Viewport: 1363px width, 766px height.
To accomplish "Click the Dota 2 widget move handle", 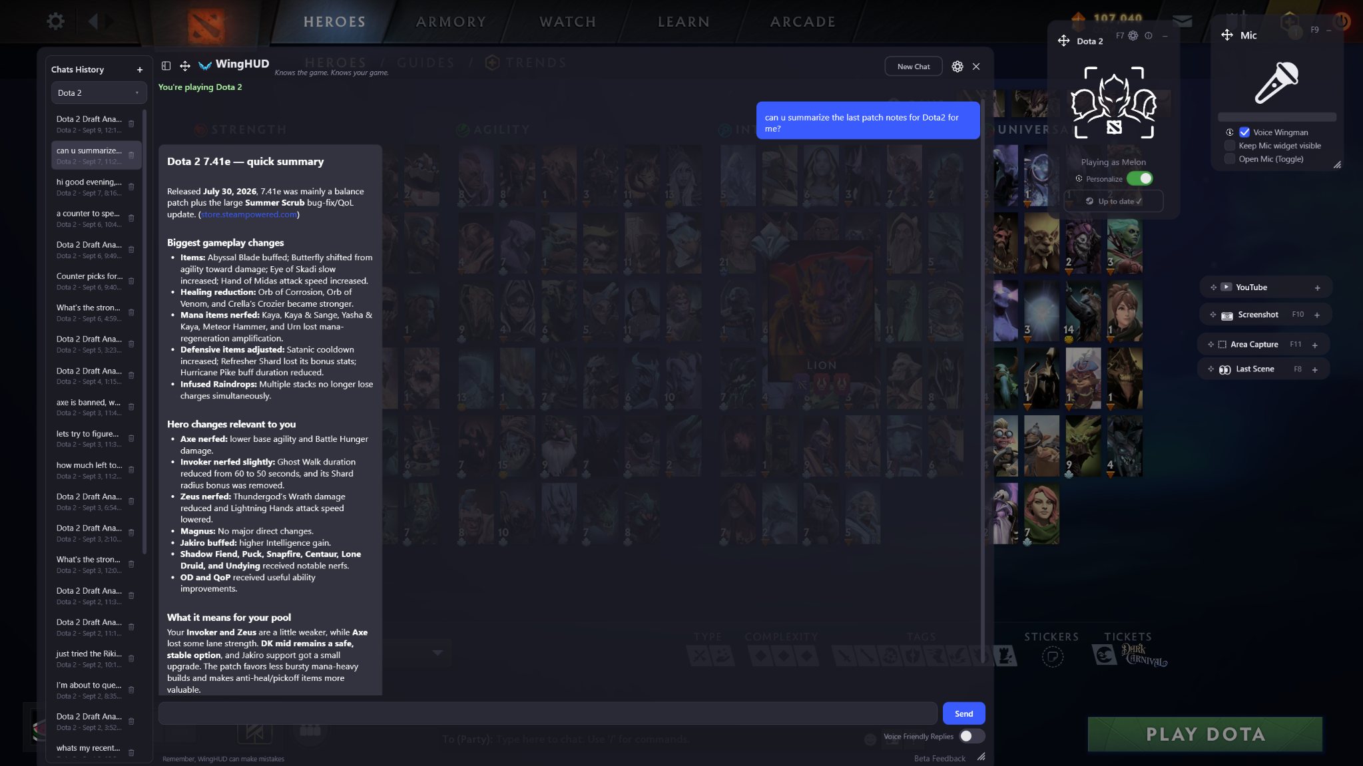I will coord(1064,41).
